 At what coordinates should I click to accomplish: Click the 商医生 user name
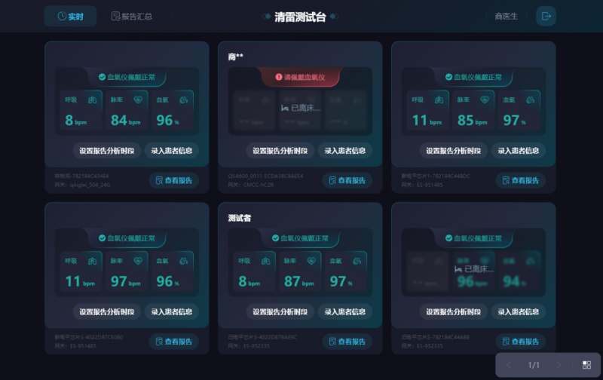pos(506,16)
